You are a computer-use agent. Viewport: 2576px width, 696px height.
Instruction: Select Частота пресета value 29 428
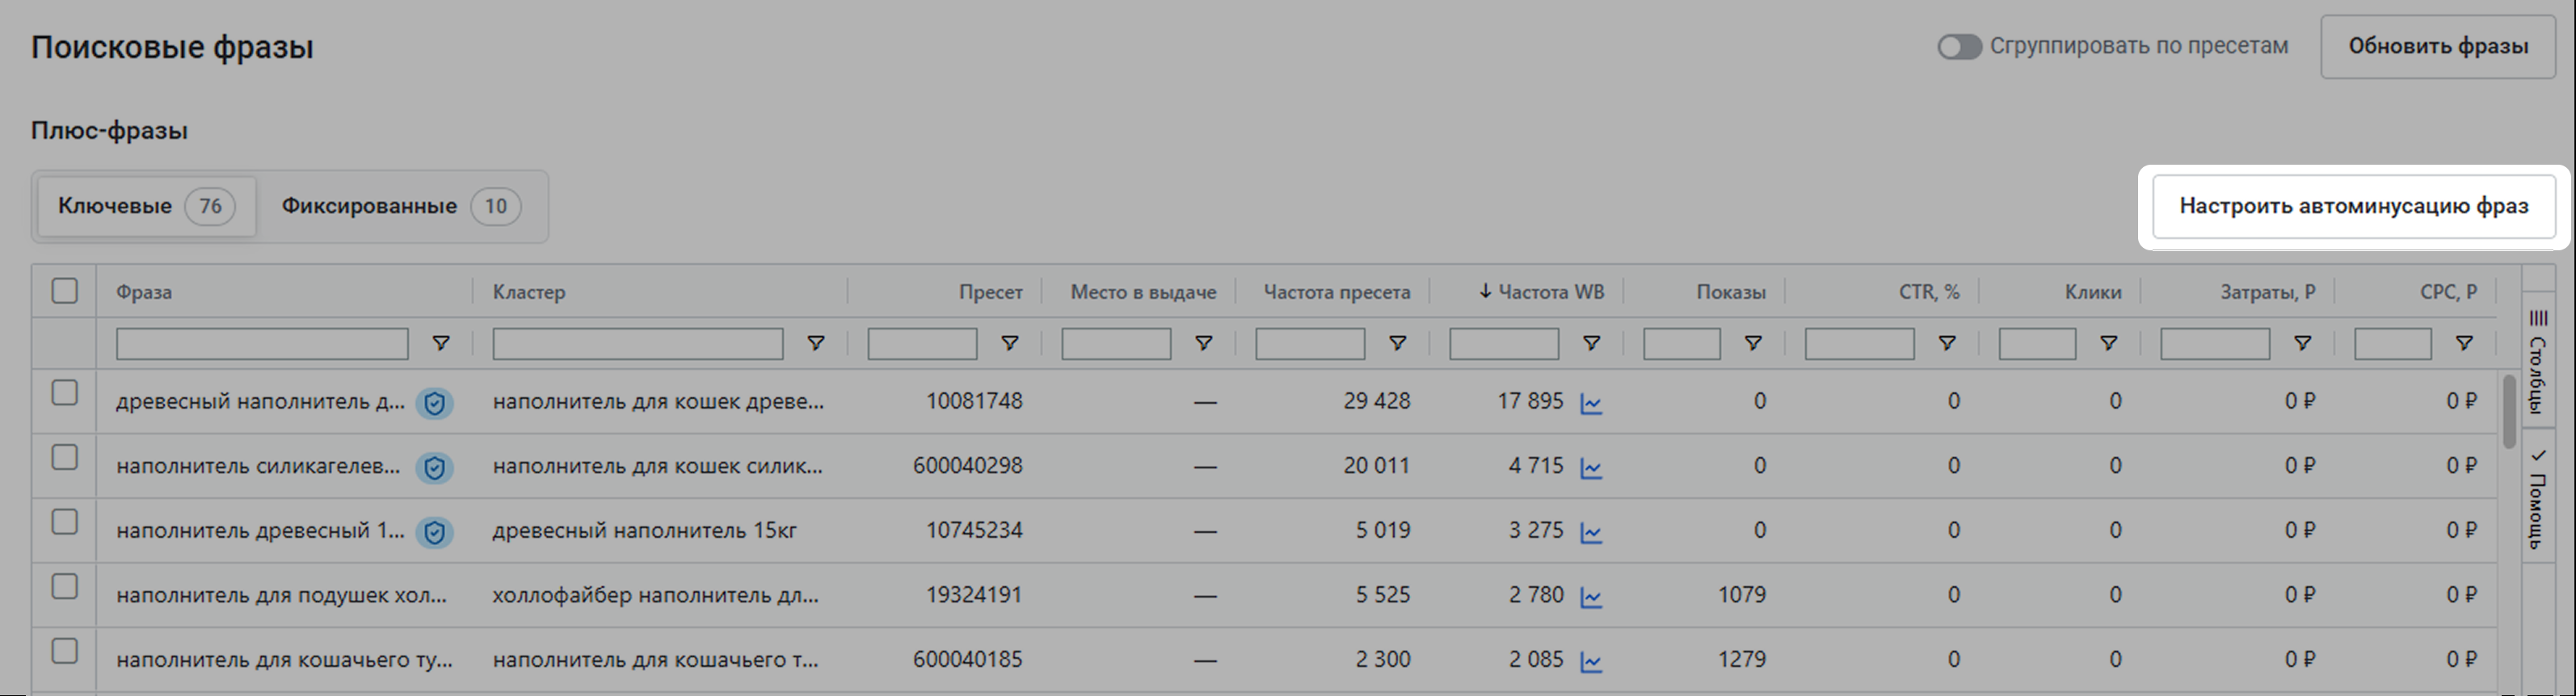(x=1377, y=401)
